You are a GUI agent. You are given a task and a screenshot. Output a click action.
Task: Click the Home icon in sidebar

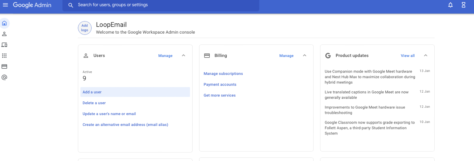pyautogui.click(x=4, y=23)
